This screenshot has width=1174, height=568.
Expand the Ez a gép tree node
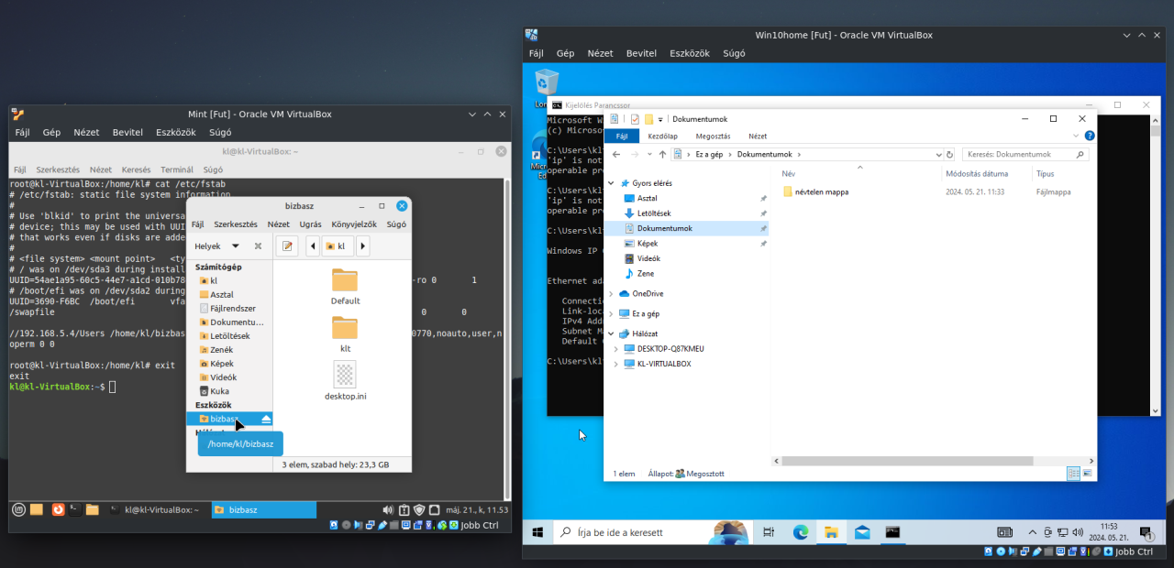(x=612, y=313)
